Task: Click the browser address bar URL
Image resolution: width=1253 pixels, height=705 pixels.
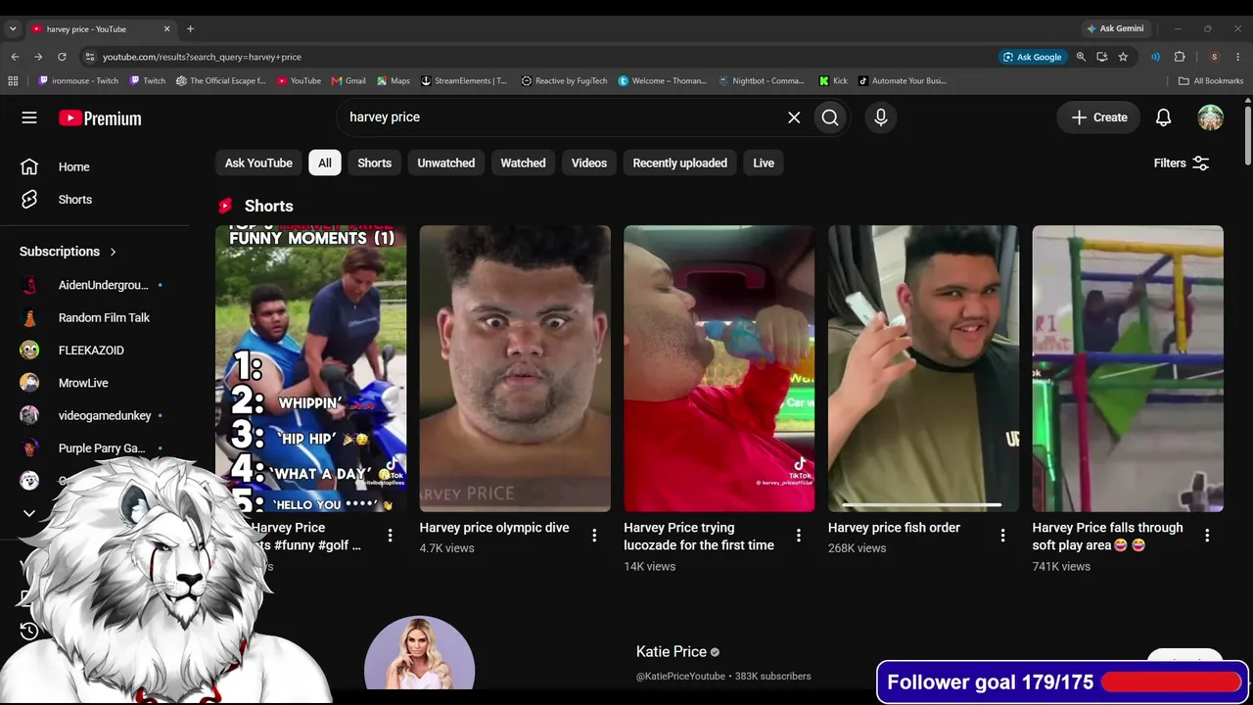Action: point(202,57)
